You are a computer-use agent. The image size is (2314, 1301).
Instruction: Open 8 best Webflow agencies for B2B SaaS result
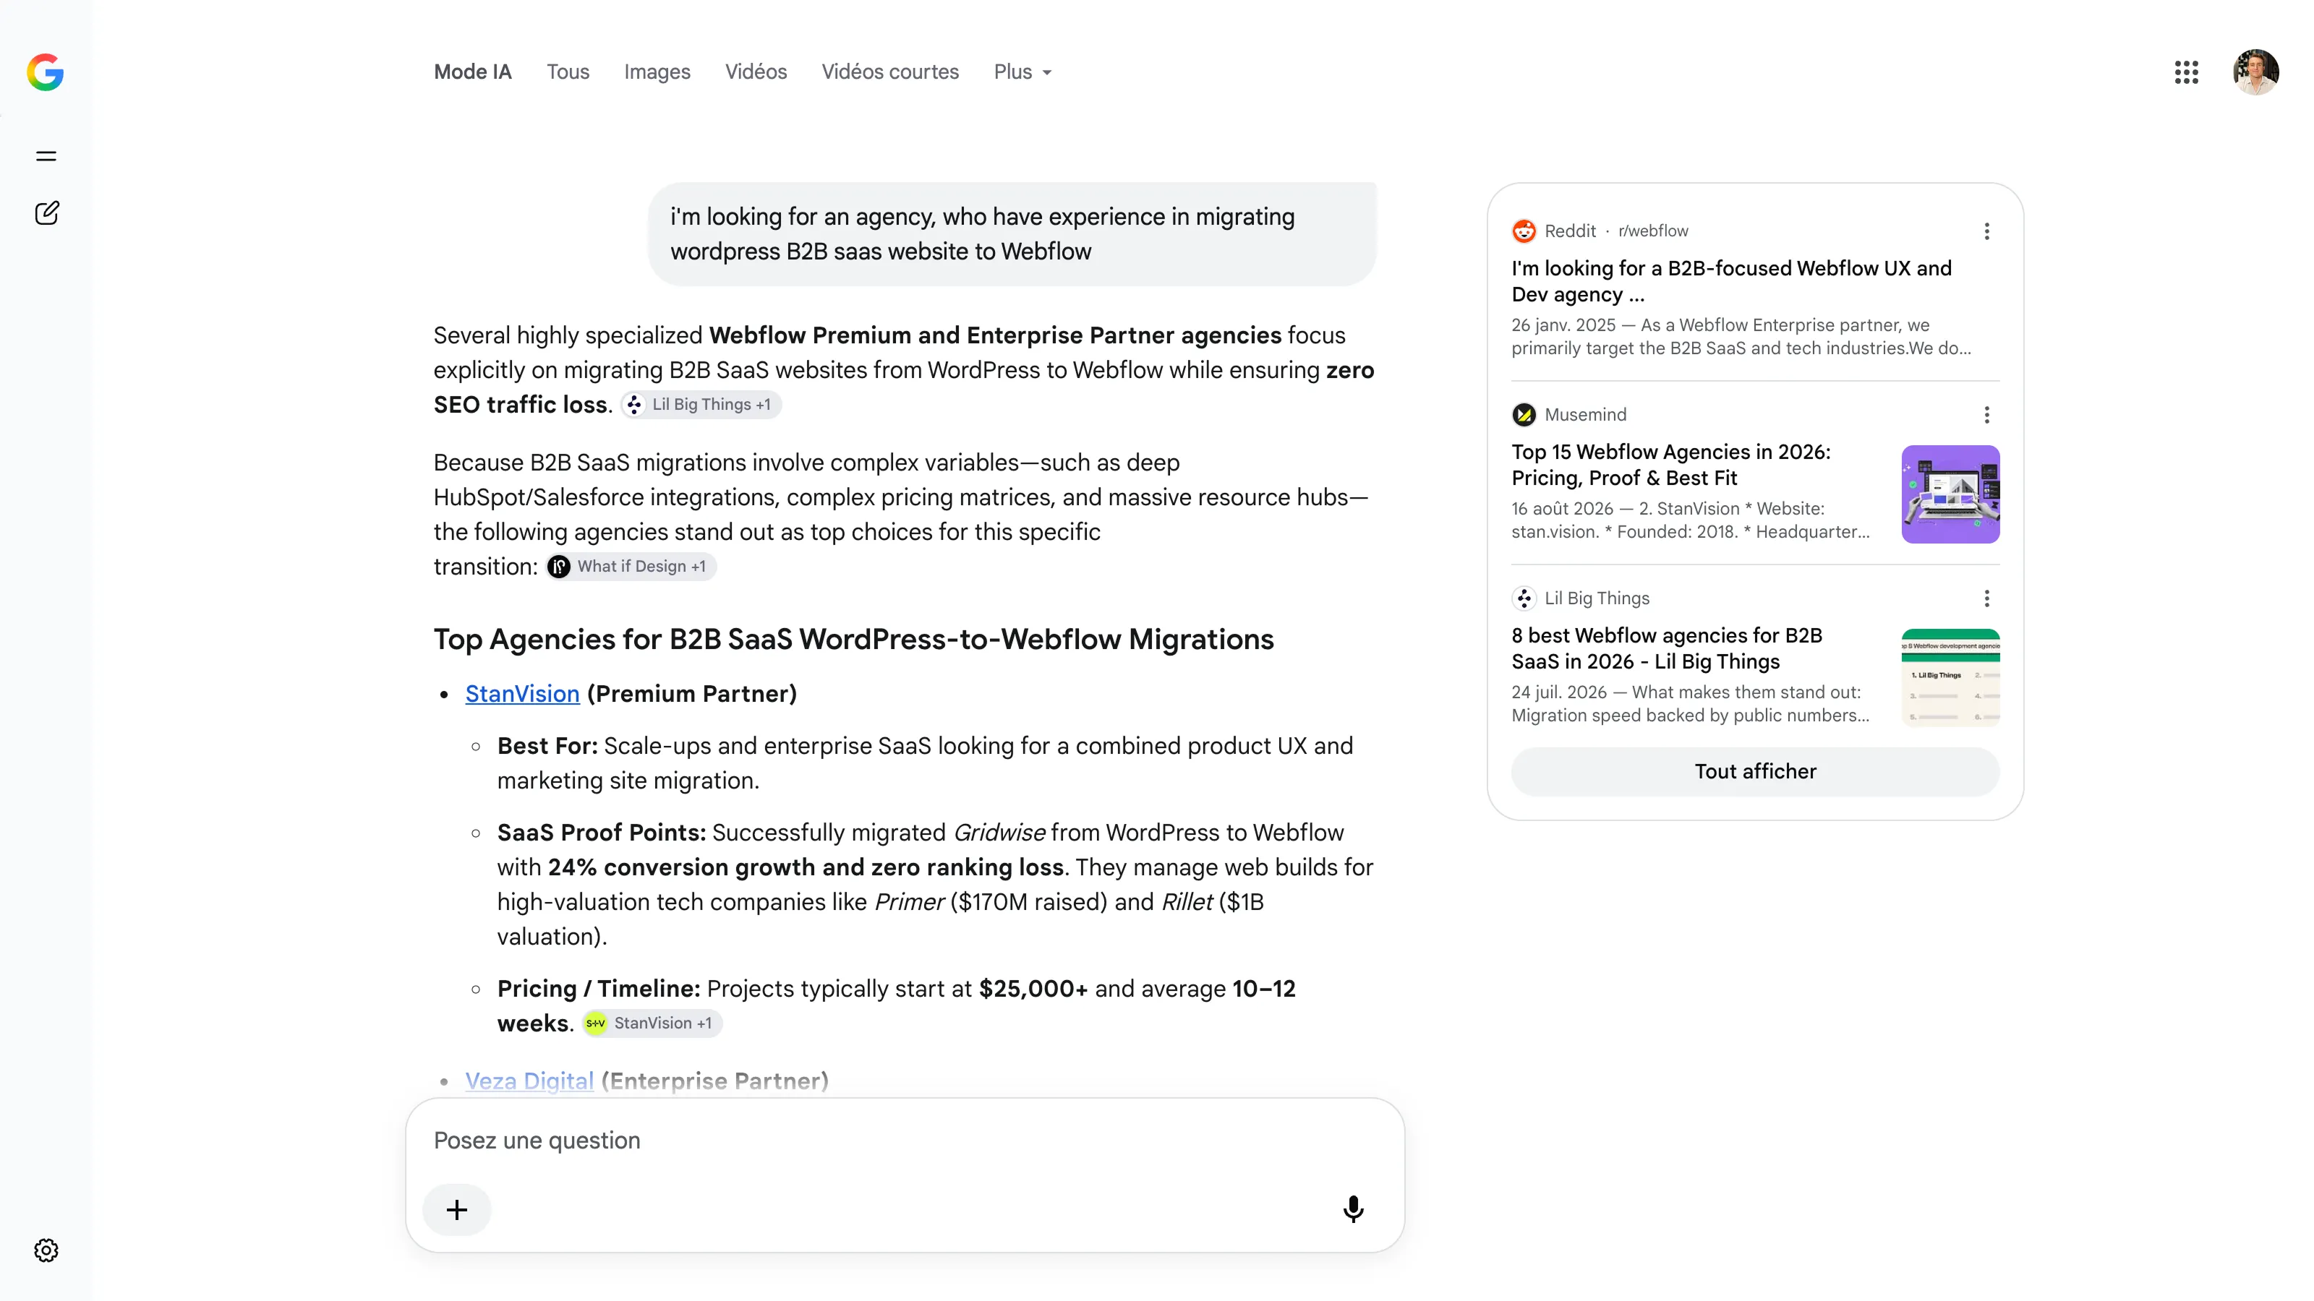(x=1666, y=648)
